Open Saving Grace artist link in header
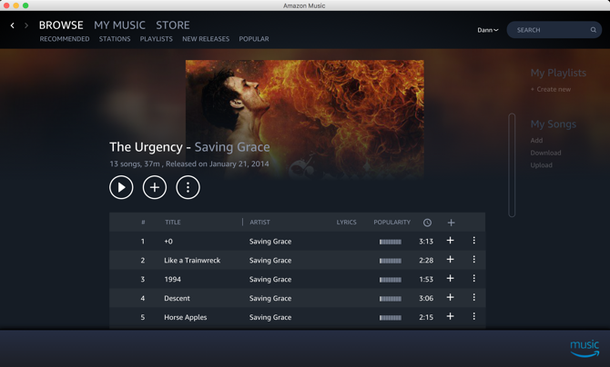Viewport: 610px width, 367px height. tap(232, 146)
